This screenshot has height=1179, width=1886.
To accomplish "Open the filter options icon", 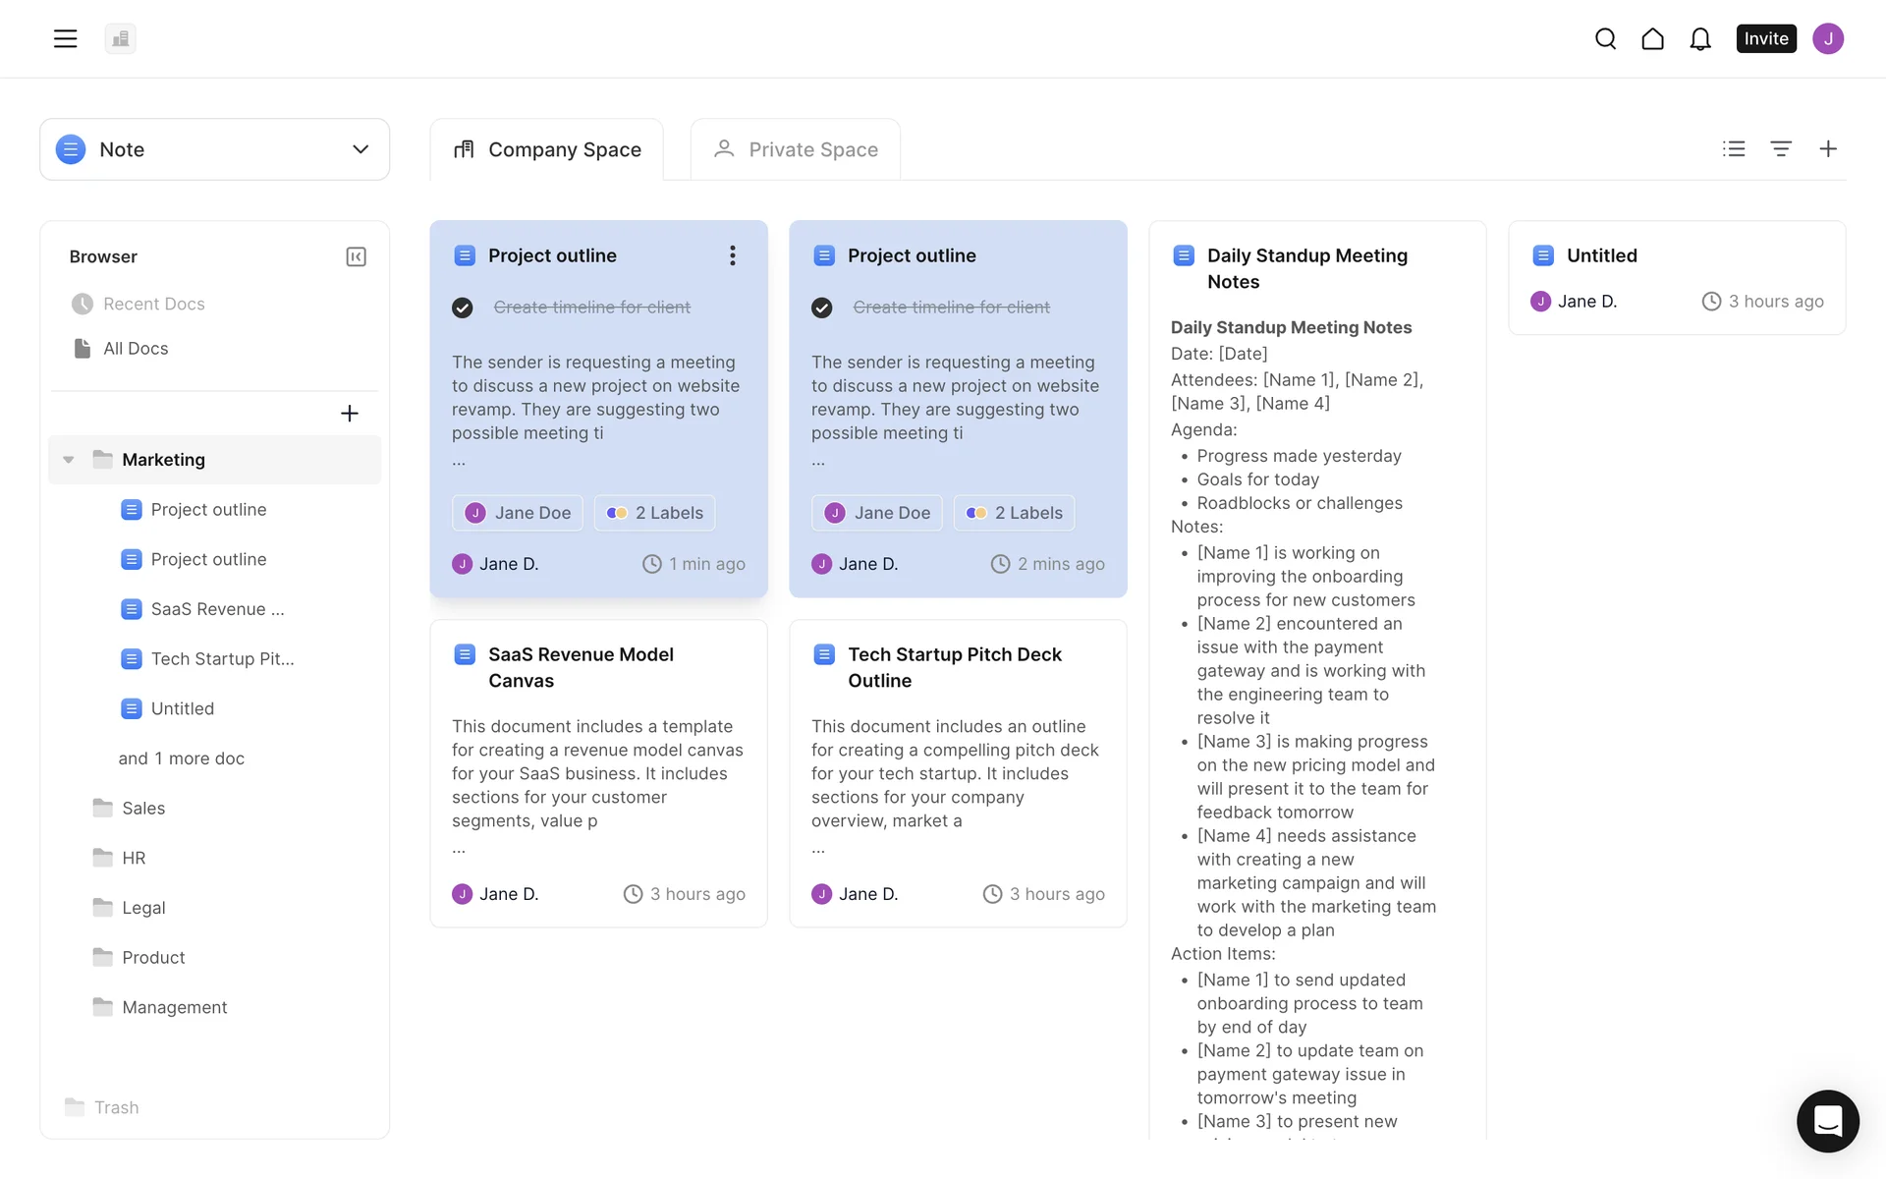I will 1781,148.
